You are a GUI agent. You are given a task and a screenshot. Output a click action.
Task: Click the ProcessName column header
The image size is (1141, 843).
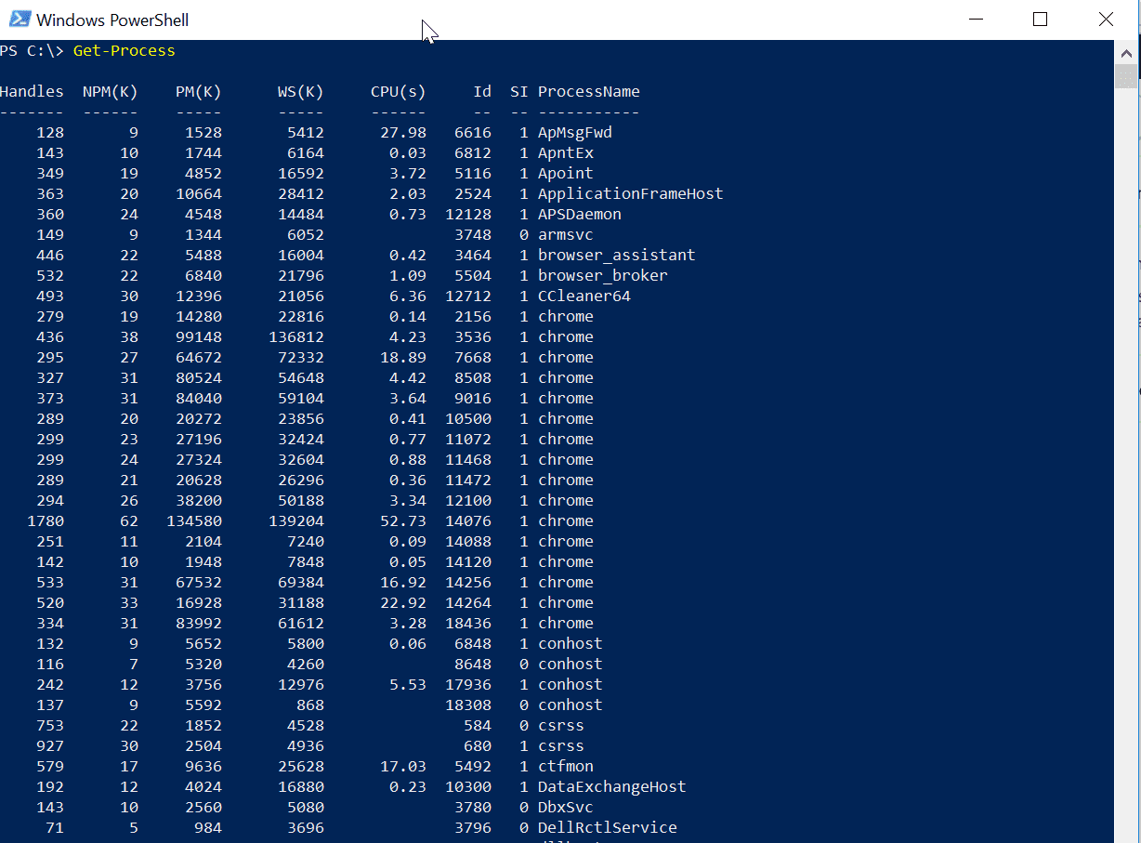click(588, 91)
